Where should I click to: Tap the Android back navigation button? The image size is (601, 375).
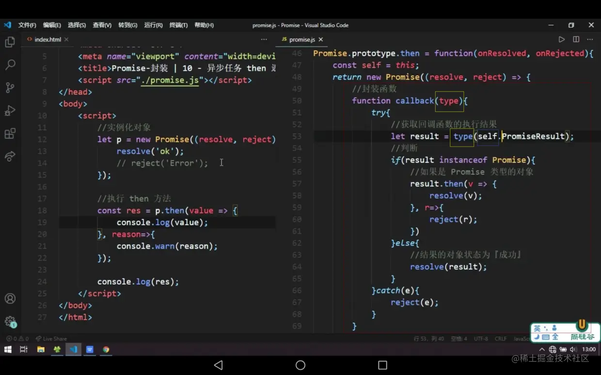(218, 365)
